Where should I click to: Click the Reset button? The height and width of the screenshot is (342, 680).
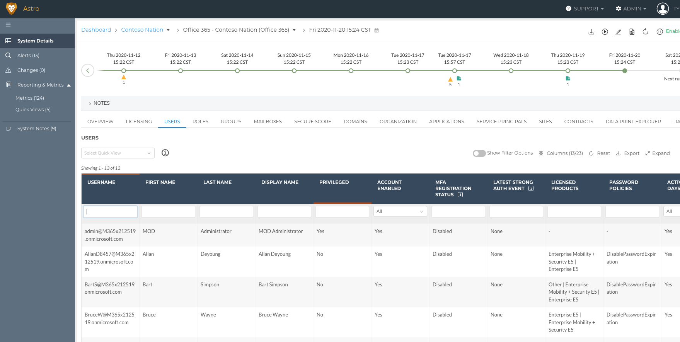(x=600, y=153)
